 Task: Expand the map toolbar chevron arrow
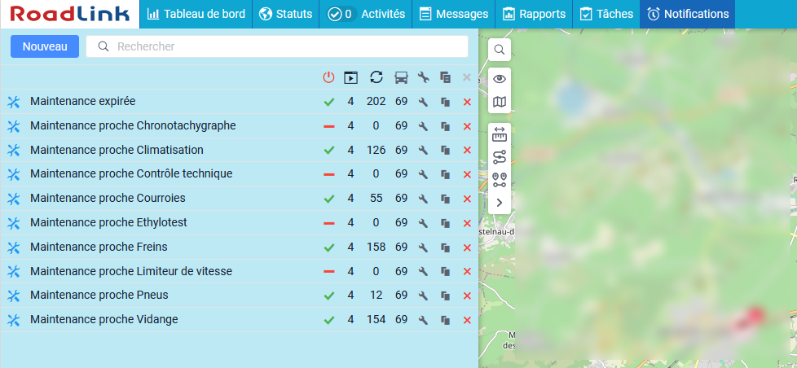point(500,202)
